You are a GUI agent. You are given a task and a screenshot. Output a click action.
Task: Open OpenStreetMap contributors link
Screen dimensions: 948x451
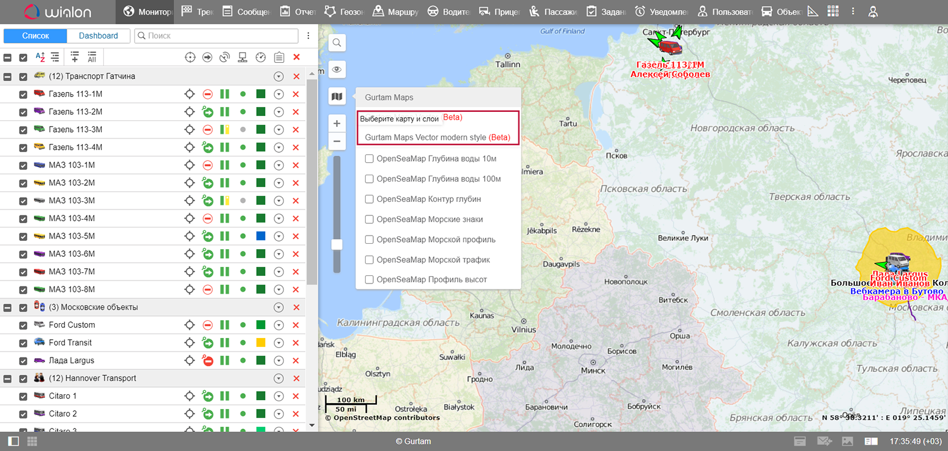[386, 417]
